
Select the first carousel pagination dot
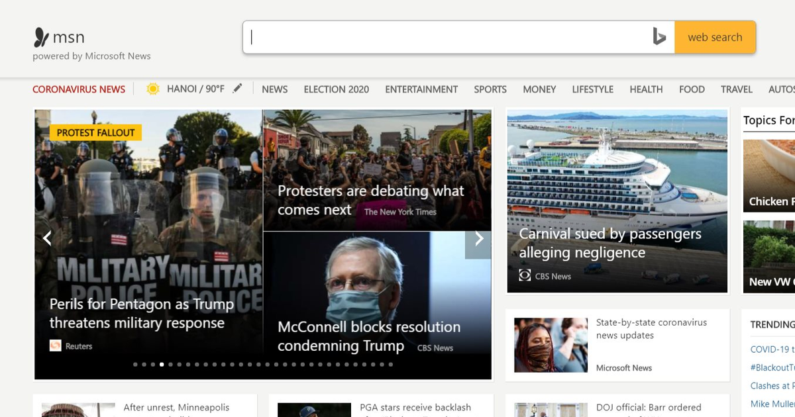(x=136, y=364)
